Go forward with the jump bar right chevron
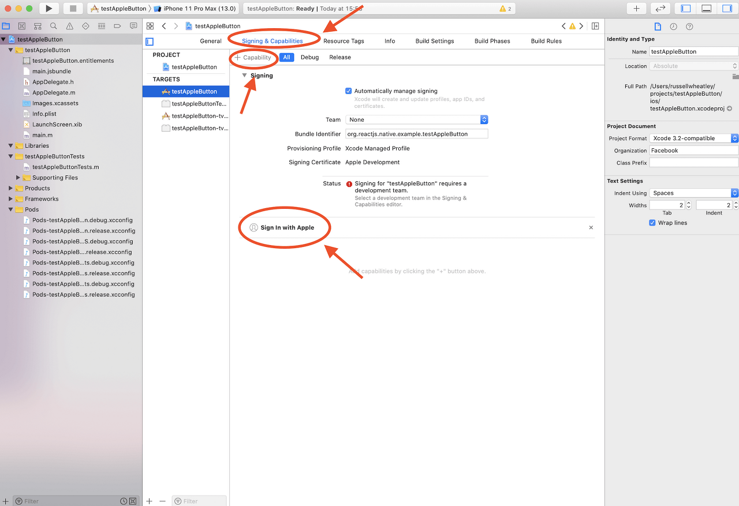 [x=176, y=26]
